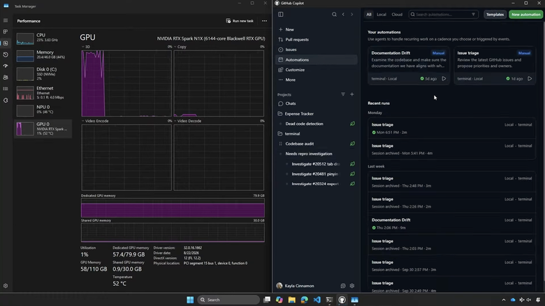The width and height of the screenshot is (545, 306).
Task: Click green icon beside Dead code detection
Action: click(352, 124)
